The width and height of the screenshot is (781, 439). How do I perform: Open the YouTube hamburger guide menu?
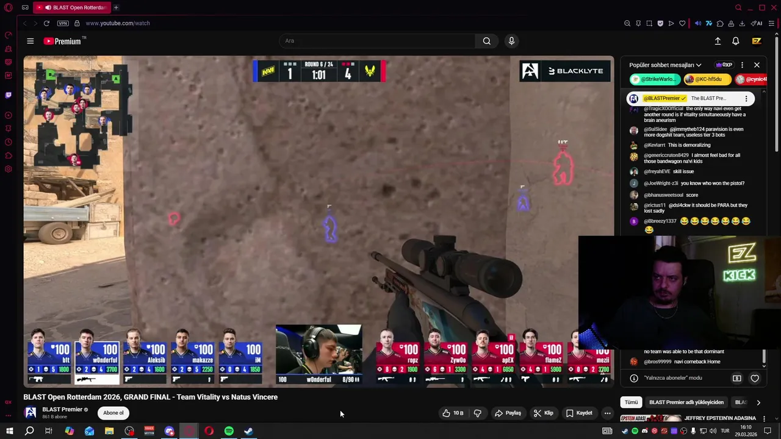[x=30, y=41]
